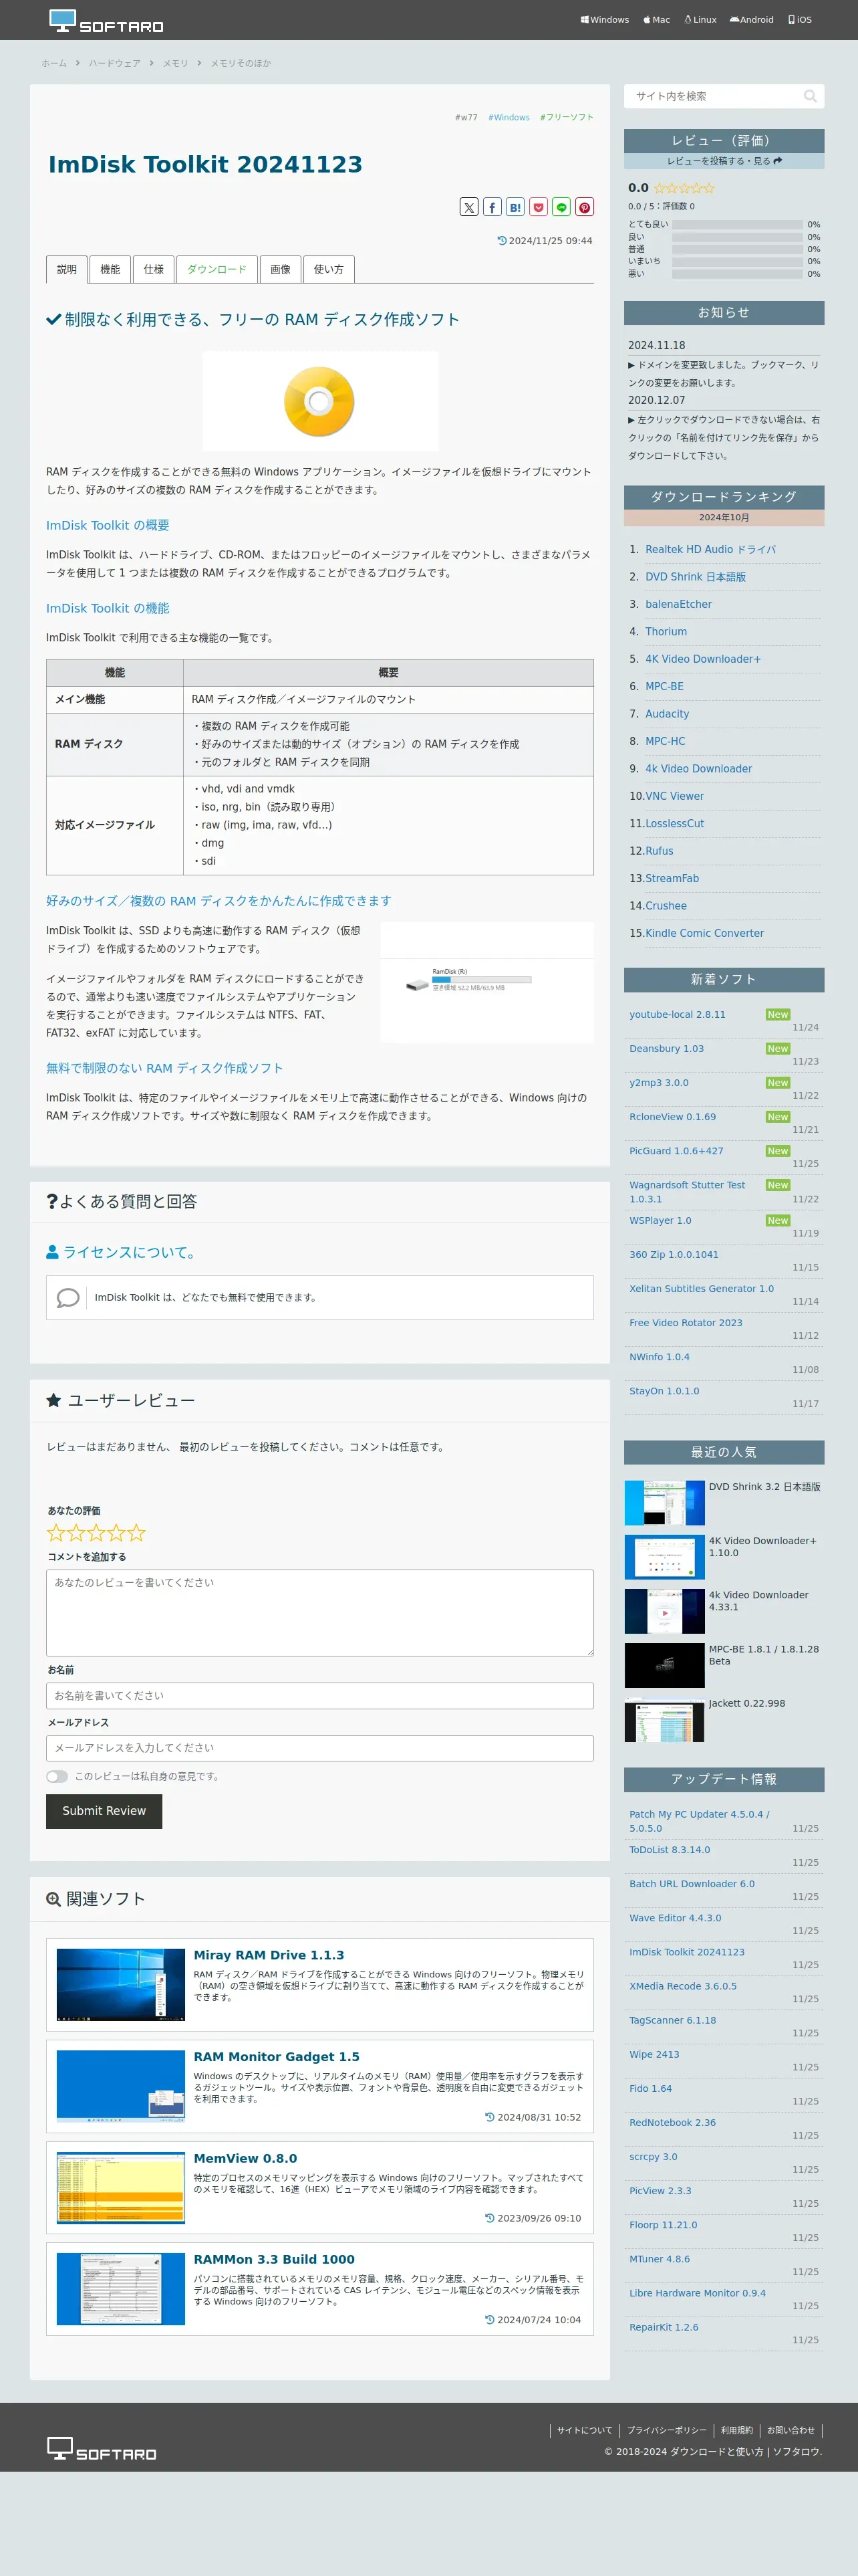Viewport: 858px width, 2576px height.
Task: Open NWinfo 1.0.4 link
Action: click(x=660, y=1357)
